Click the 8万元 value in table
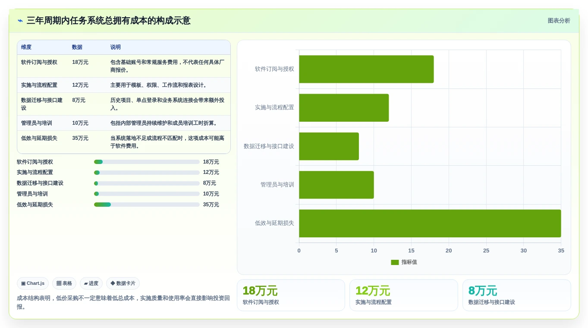This screenshot has width=588, height=328. [79, 100]
